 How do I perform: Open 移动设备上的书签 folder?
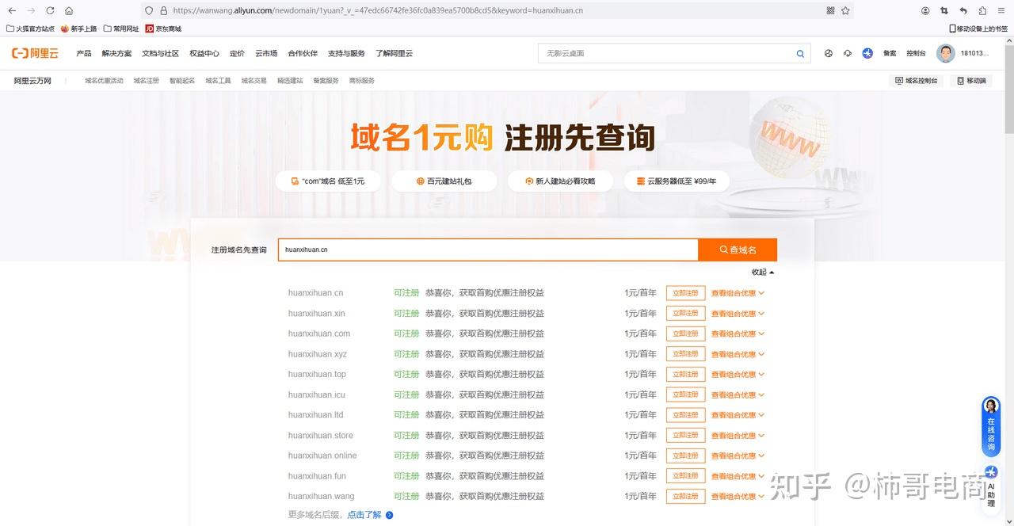tap(978, 29)
